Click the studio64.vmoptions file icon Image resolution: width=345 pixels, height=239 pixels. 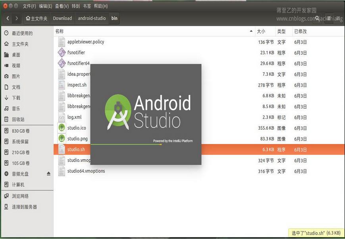[62, 171]
